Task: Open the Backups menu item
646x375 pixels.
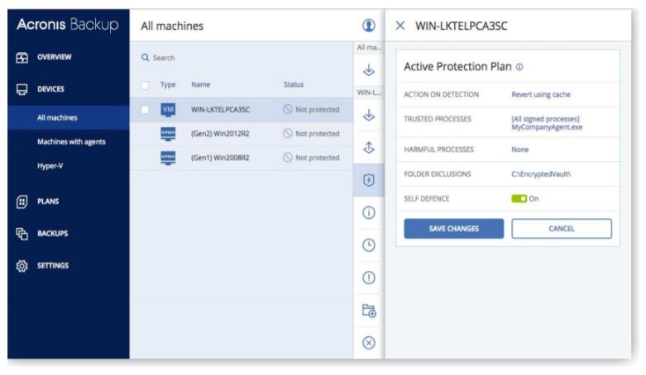Action: tap(52, 234)
